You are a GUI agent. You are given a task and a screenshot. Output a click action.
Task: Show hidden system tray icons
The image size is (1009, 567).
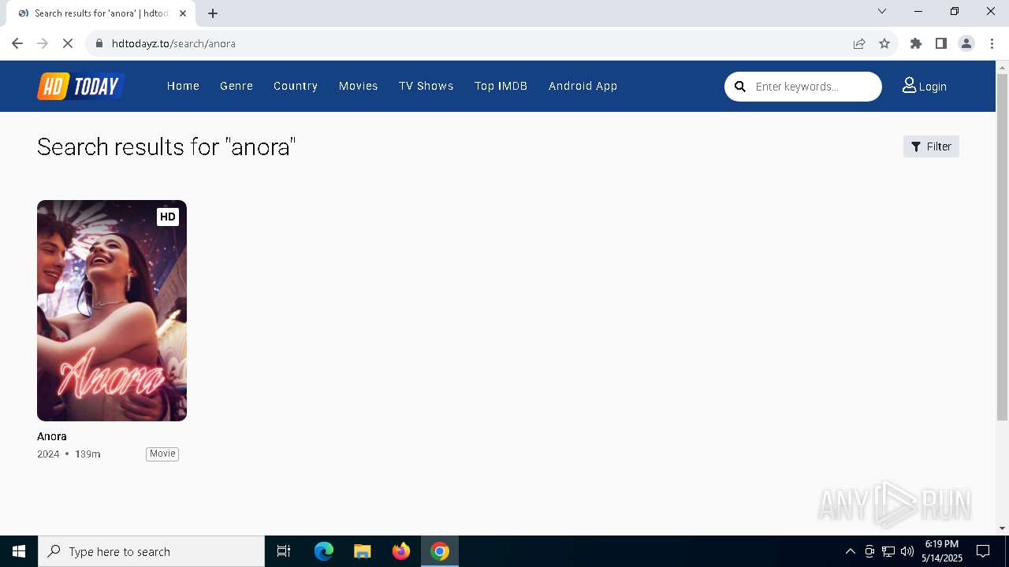click(x=850, y=551)
